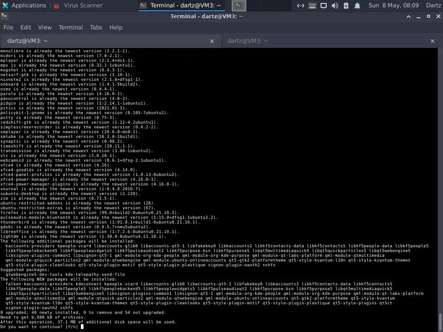The width and height of the screenshot is (443, 332).
Task: Click the 'xubuntu-desktop is already the newest' line
Action: click(x=71, y=194)
